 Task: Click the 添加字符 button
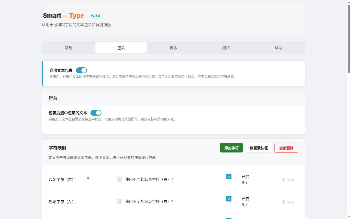click(x=231, y=148)
